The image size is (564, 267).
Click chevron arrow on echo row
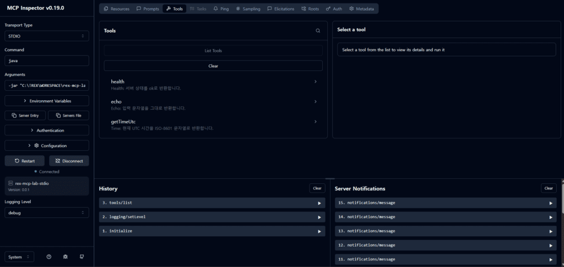(316, 102)
